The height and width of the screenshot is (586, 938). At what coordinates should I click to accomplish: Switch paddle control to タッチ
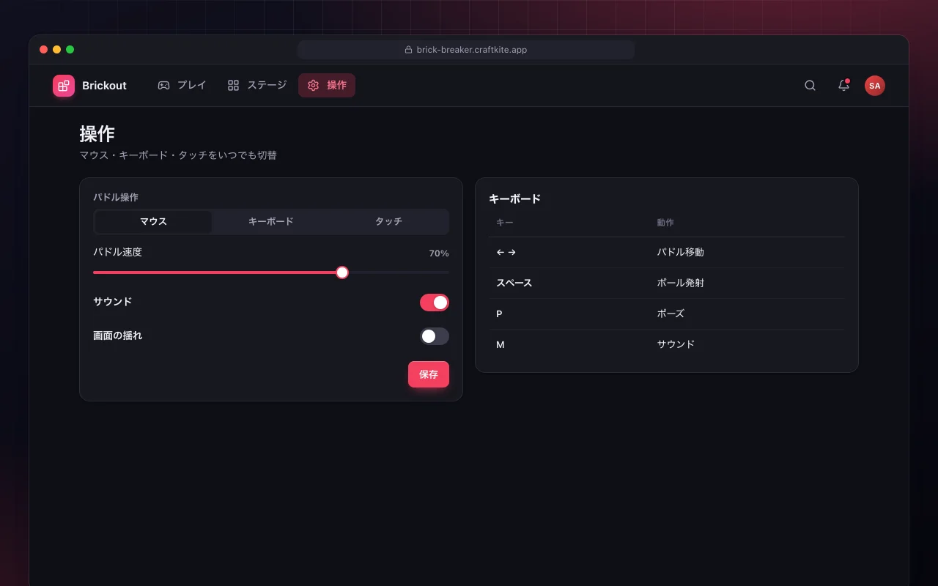[388, 221]
